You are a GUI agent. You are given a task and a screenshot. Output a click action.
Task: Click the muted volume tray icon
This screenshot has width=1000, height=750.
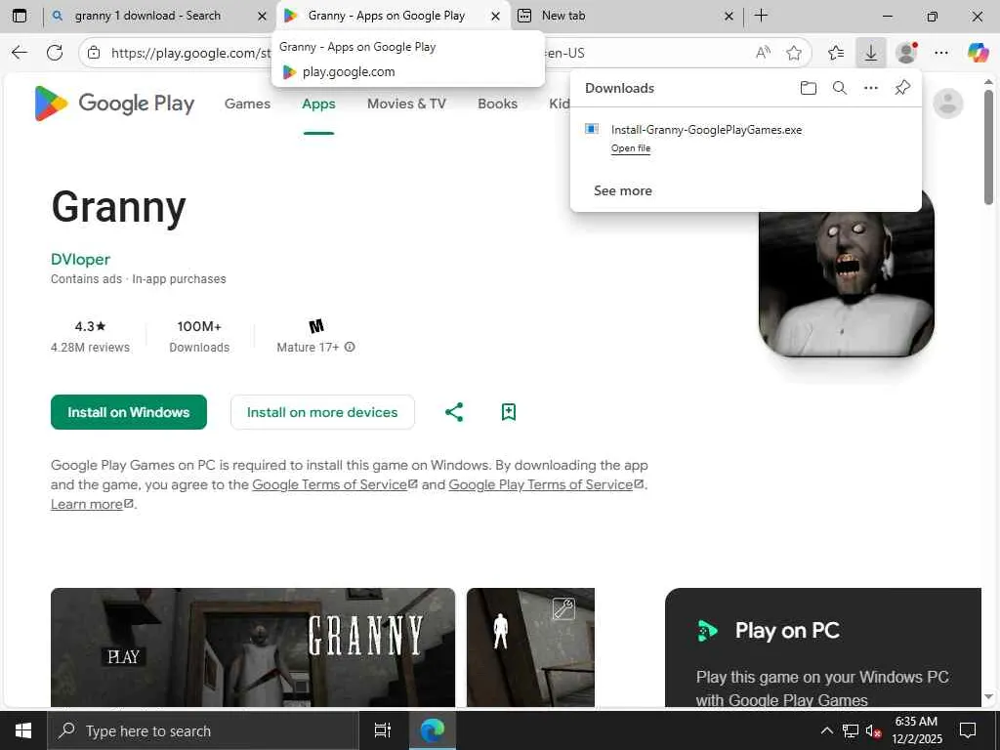[873, 731]
